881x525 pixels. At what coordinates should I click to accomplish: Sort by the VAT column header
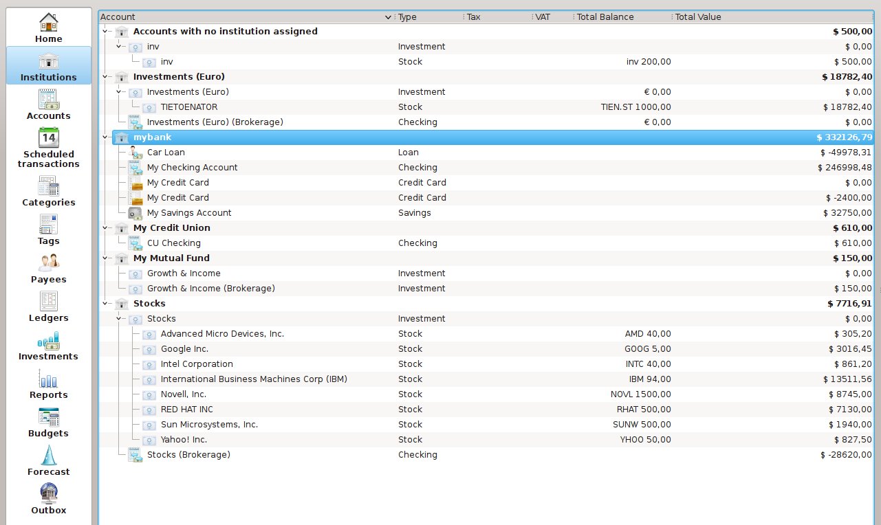(553, 16)
